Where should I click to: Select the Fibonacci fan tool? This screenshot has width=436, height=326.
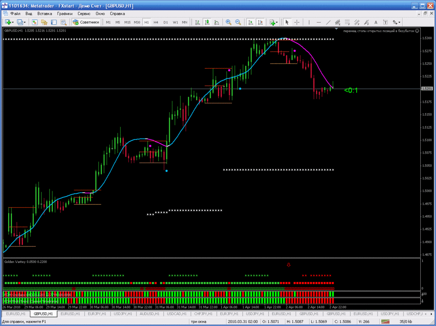[x=366, y=22]
